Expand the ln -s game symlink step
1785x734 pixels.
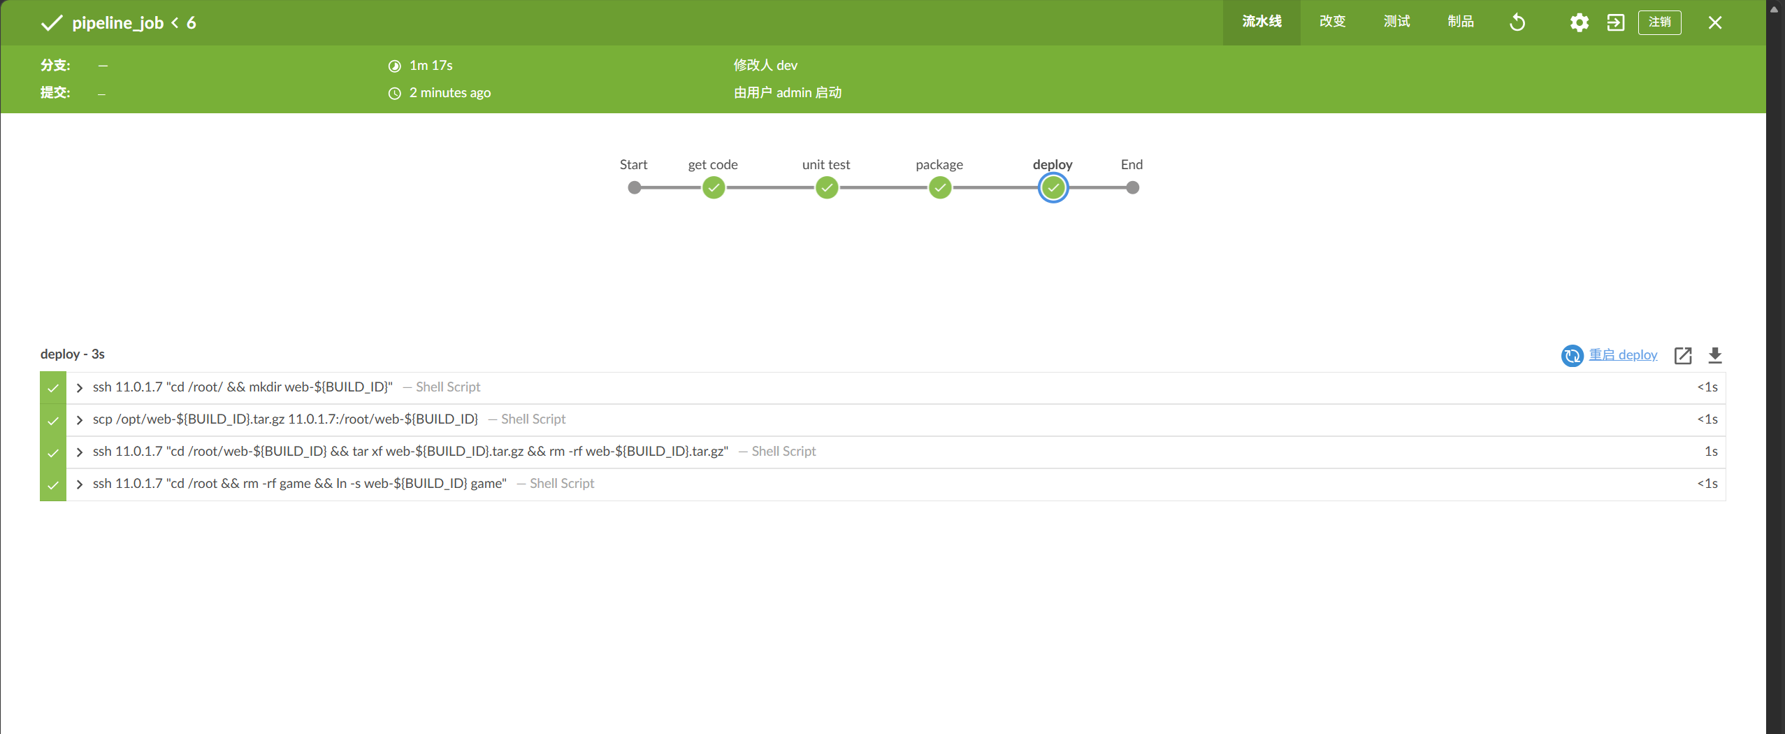point(80,484)
